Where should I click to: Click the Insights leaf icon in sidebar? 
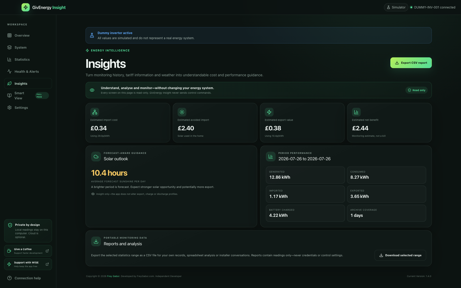[x=9, y=83]
